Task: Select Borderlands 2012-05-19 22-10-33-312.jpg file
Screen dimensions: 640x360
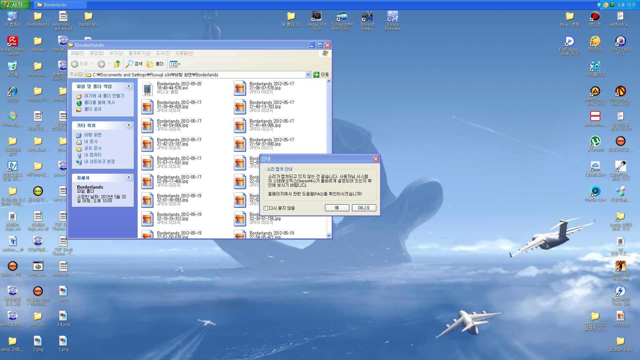Action: [x=171, y=219]
